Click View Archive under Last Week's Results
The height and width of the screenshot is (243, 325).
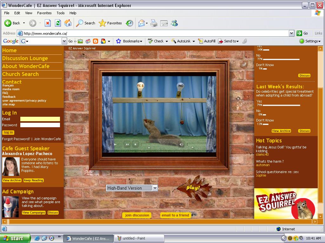[x=281, y=131]
